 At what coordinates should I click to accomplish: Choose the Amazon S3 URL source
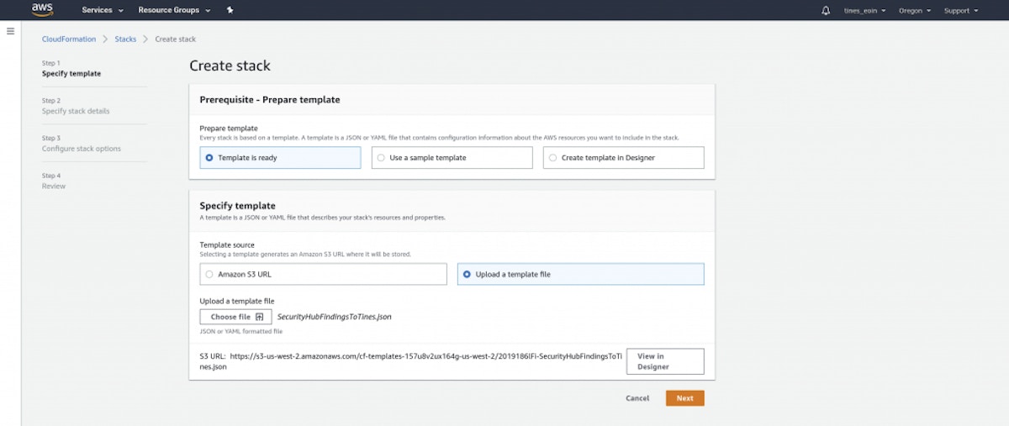pos(209,274)
